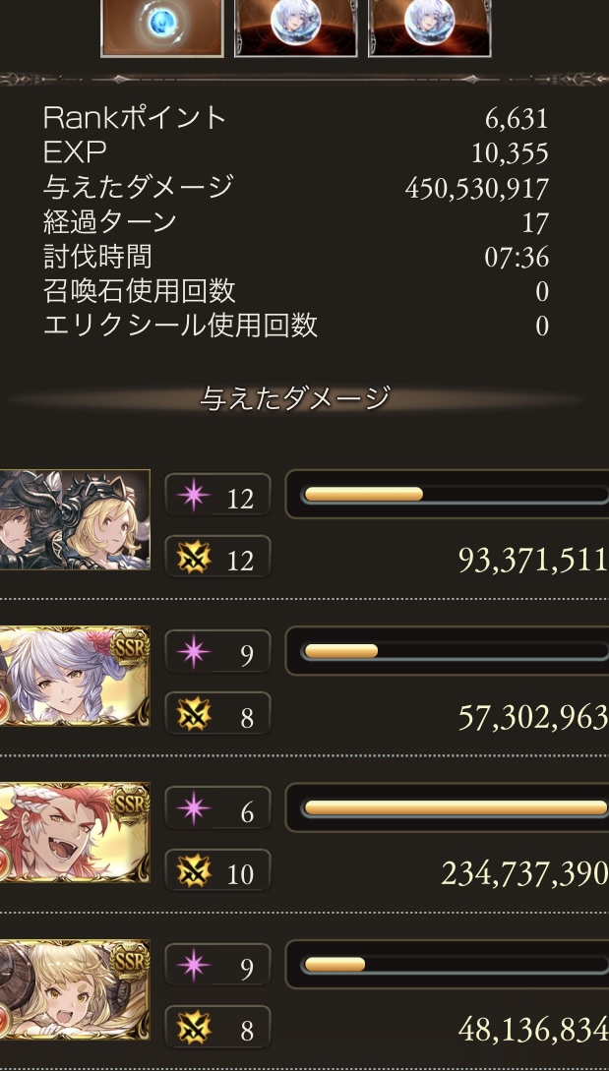The image size is (609, 1071).
Task: Open the silver-haired SSR character portrait
Action: [75, 677]
